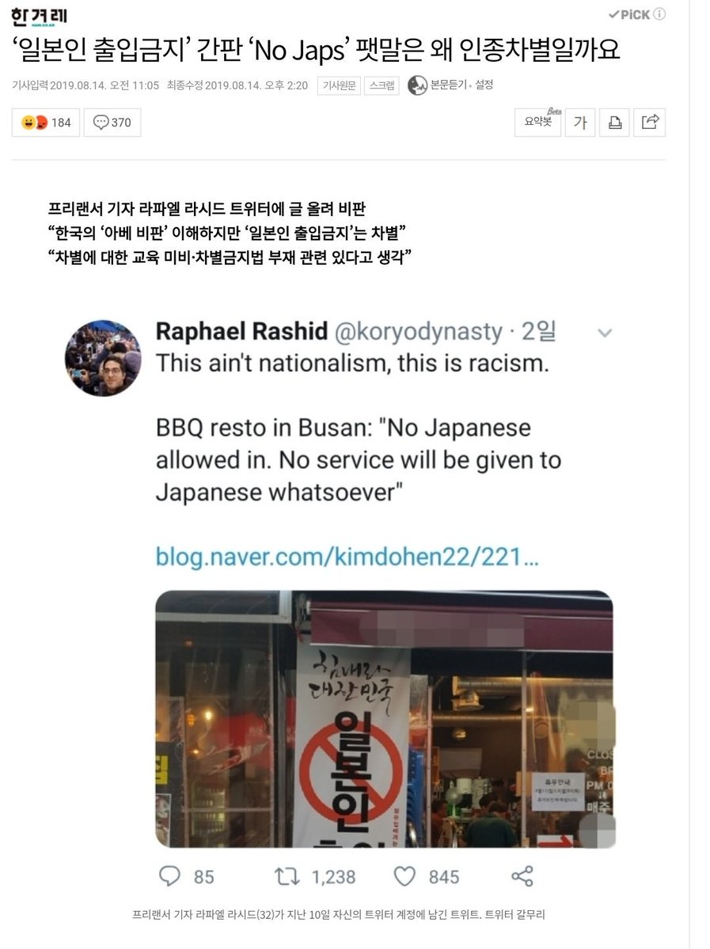Image resolution: width=710 pixels, height=949 pixels.
Task: Open @koryodynasty handle in tweet
Action: point(420,332)
